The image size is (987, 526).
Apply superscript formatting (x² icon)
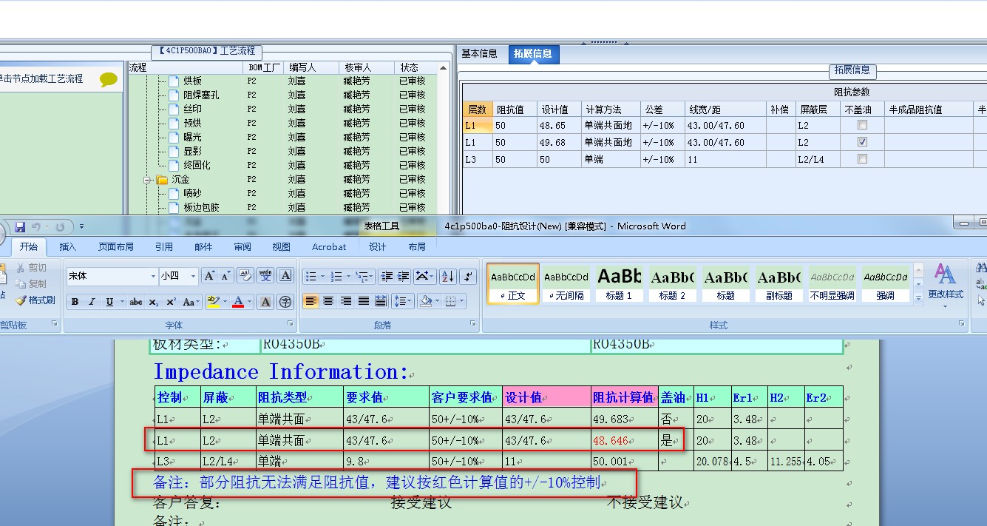click(x=171, y=302)
